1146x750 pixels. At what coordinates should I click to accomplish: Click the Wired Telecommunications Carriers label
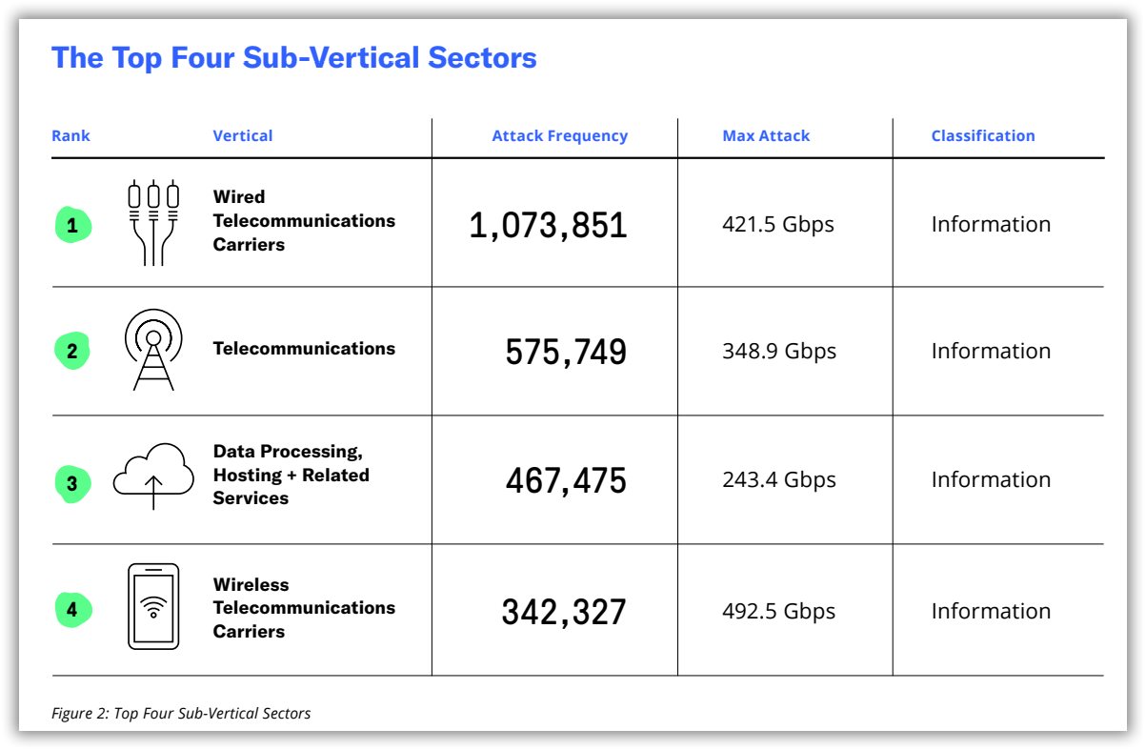[x=304, y=220]
